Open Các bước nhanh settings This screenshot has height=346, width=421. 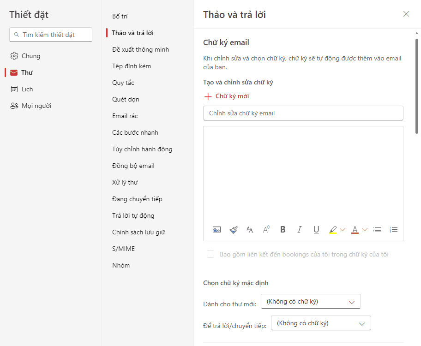tap(135, 132)
